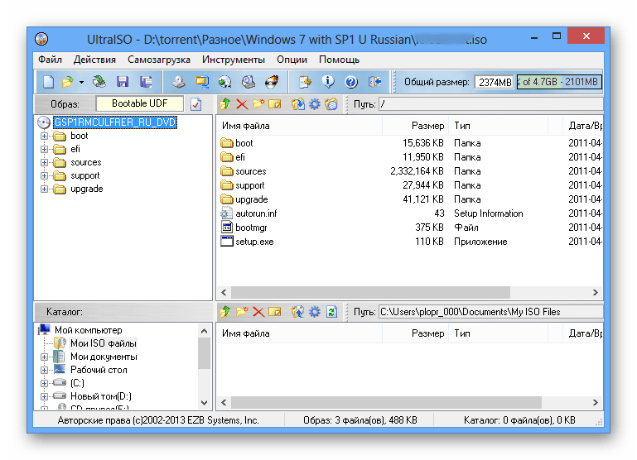Expand the (C:) drive node

pos(44,383)
